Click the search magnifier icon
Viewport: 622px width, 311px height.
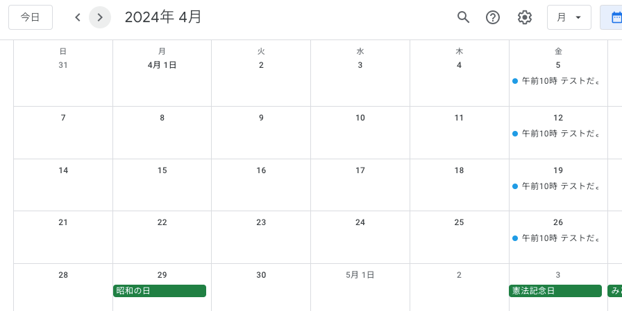463,17
